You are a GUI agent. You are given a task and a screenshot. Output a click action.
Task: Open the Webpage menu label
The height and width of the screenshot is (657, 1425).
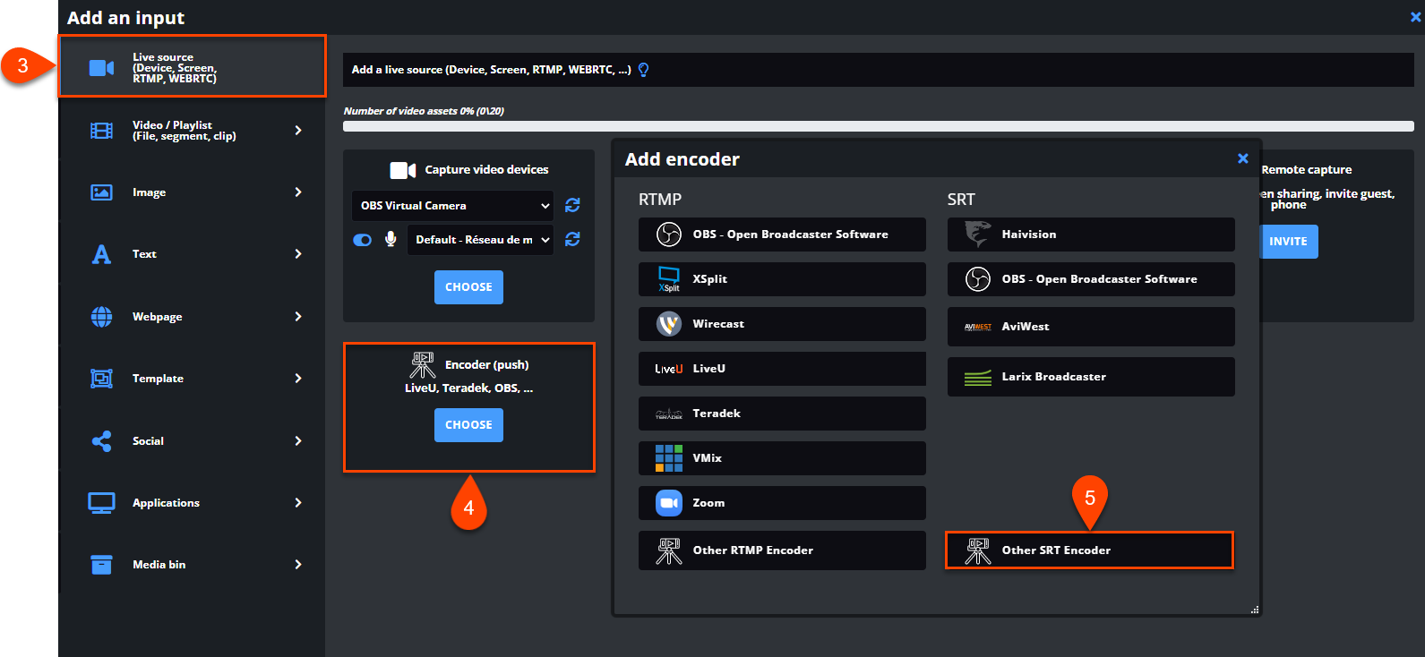coord(158,317)
